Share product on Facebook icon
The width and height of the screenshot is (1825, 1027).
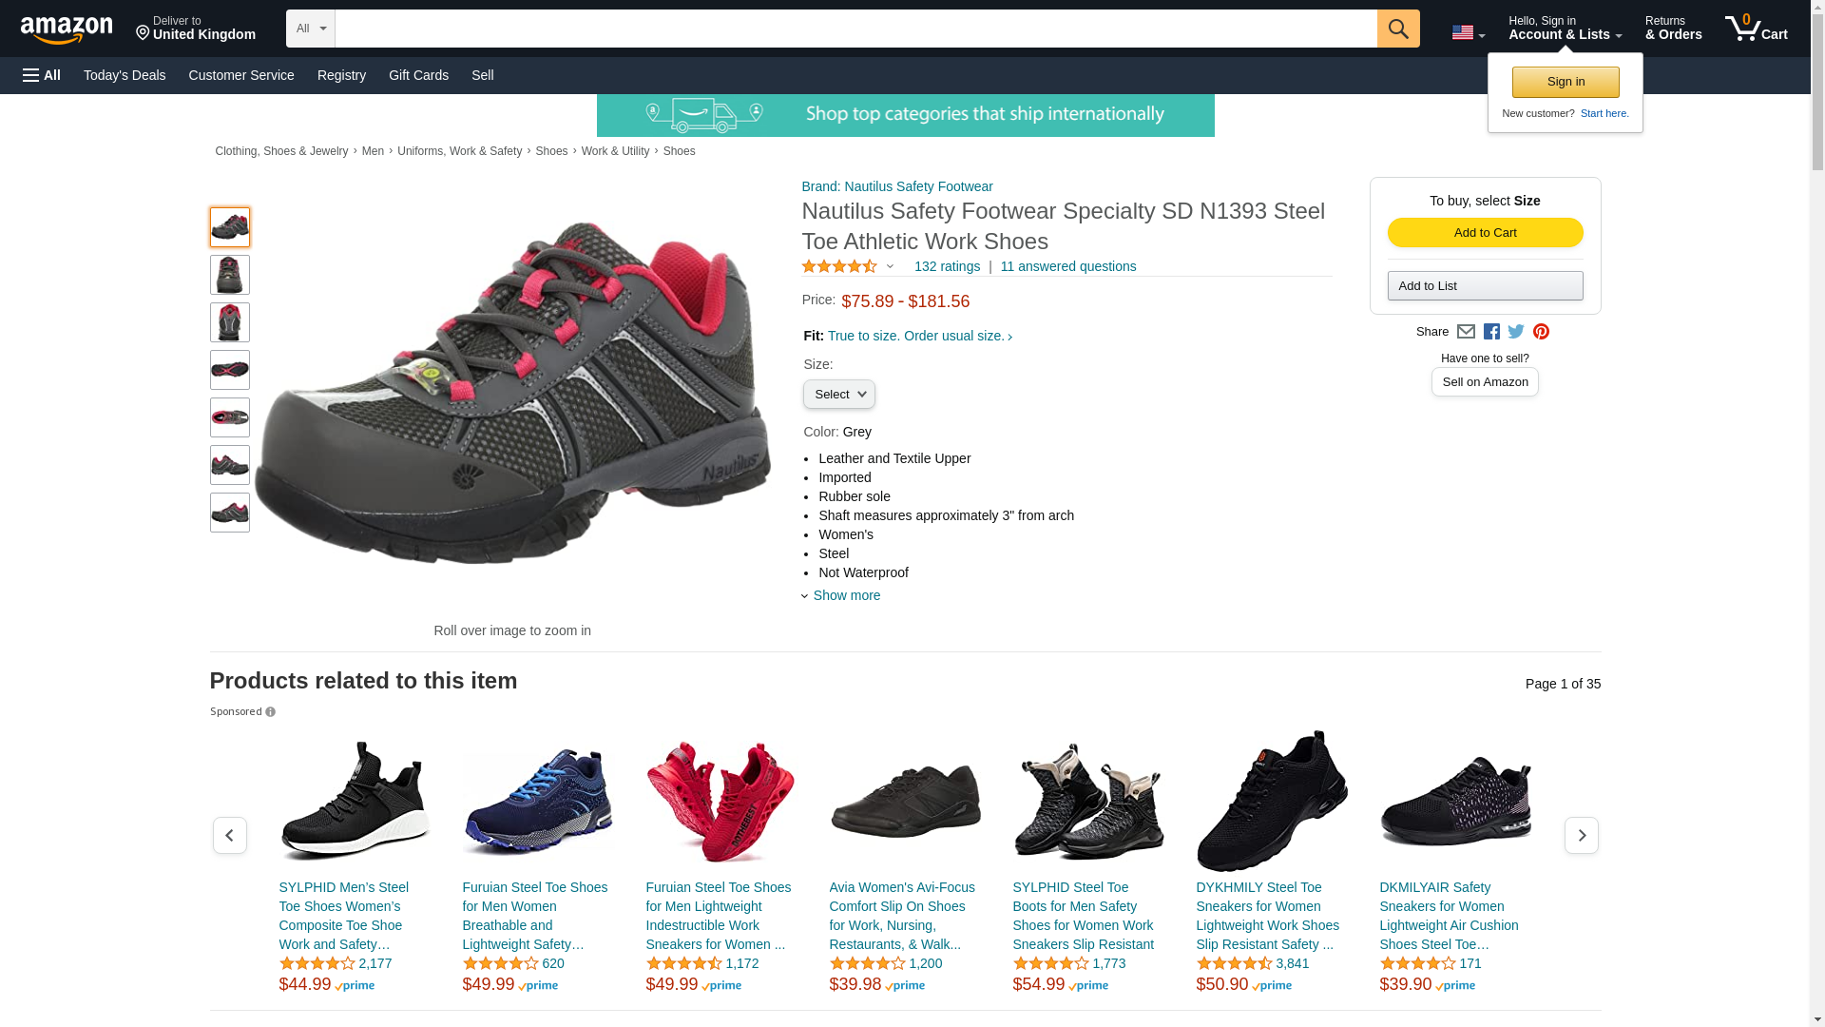(x=1491, y=332)
